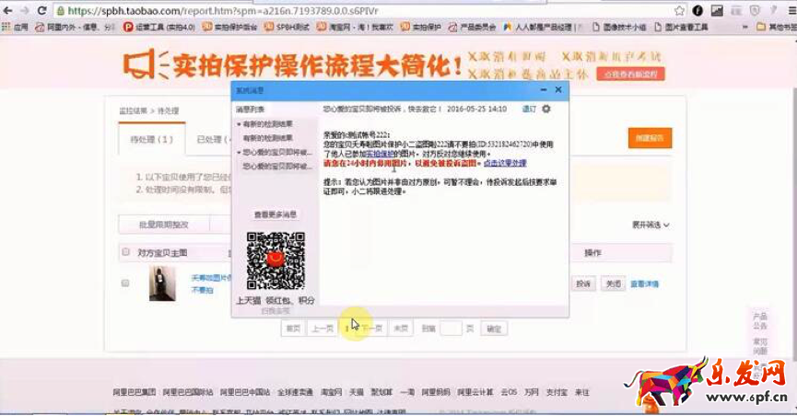Click the address bar URL spbh.taobao.com
797x416 pixels.
click(x=223, y=11)
